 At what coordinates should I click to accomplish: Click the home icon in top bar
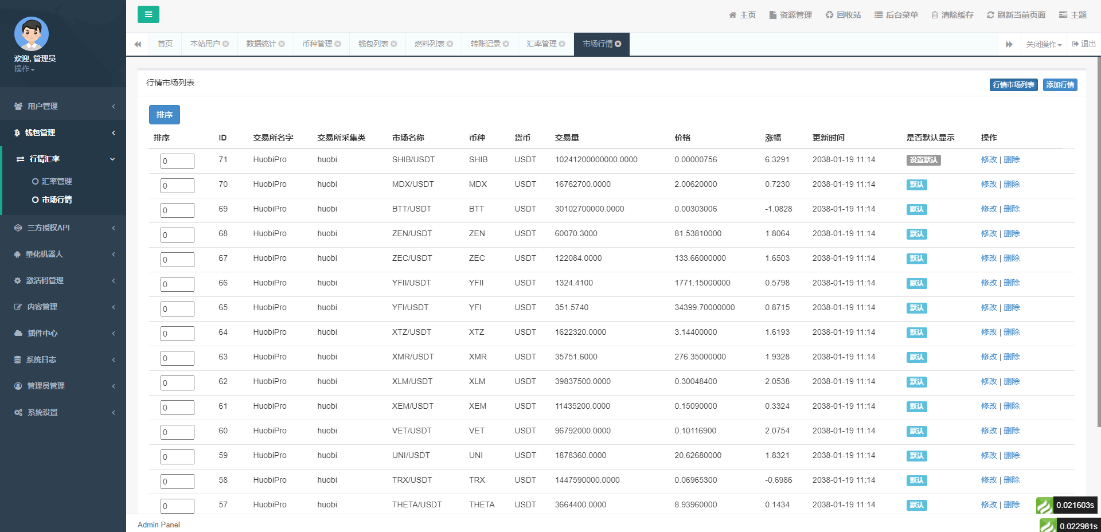click(733, 15)
